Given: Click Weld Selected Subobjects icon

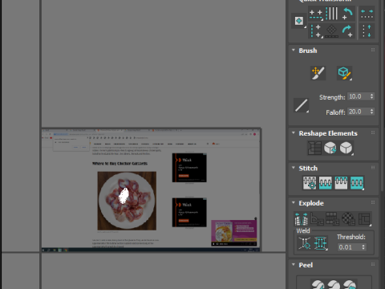Looking at the screenshot, I should pyautogui.click(x=321, y=243).
